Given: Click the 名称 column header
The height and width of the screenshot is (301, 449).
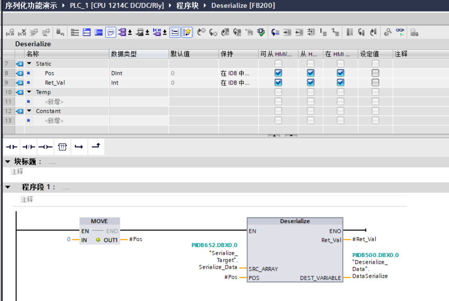Looking at the screenshot, I should pyautogui.click(x=67, y=54).
